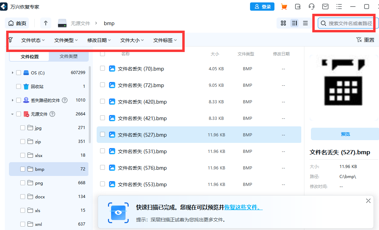Open the 文件类型 filter dropdown
This screenshot has width=379, height=230.
(x=65, y=40)
